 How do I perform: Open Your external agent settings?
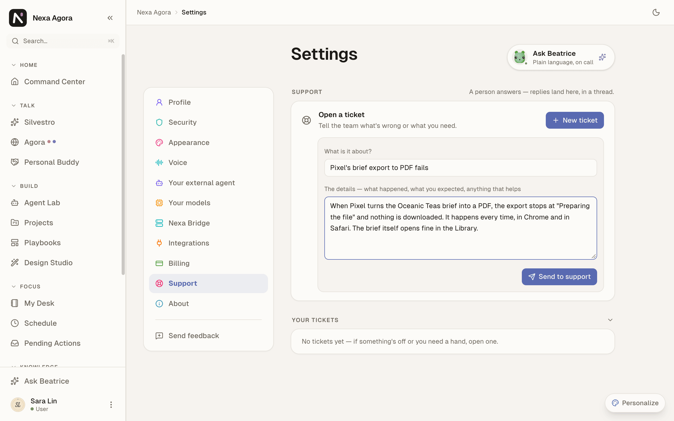click(x=208, y=183)
